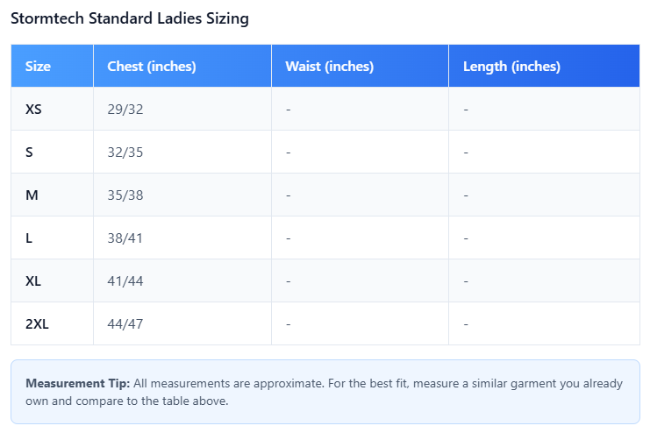Click the 38/41 chest measurement cell

coord(182,238)
